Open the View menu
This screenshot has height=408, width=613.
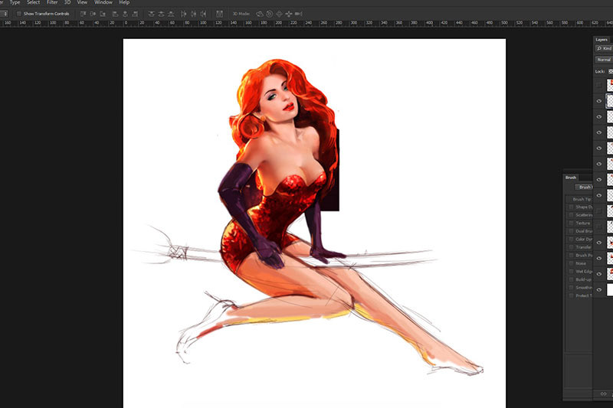click(x=82, y=2)
